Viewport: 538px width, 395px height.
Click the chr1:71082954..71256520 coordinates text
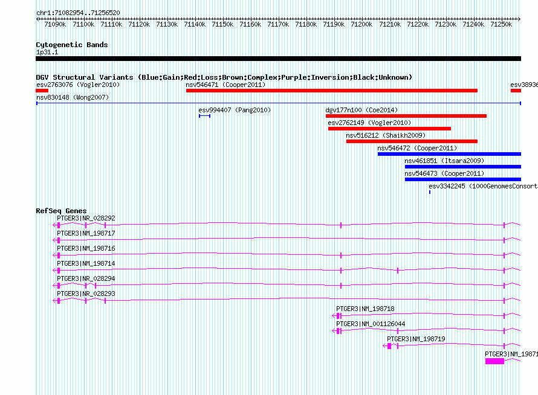pyautogui.click(x=78, y=13)
